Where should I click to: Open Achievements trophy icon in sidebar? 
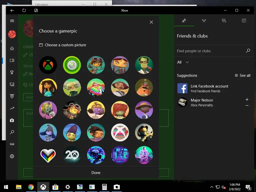click(12, 72)
